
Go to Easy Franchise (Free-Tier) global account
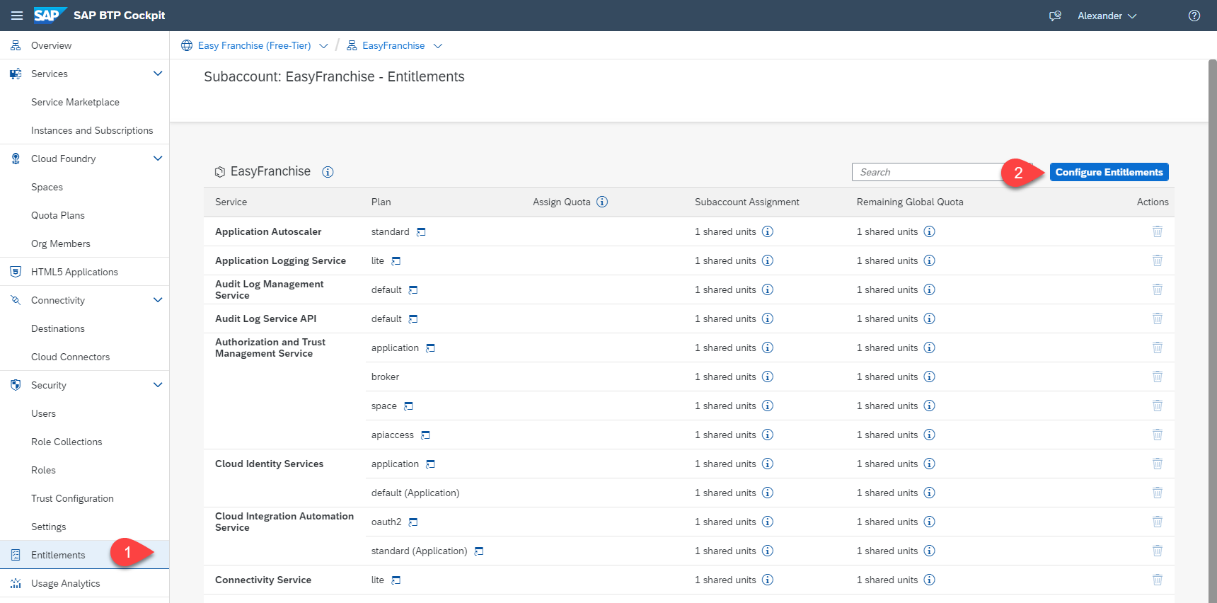[x=254, y=46]
